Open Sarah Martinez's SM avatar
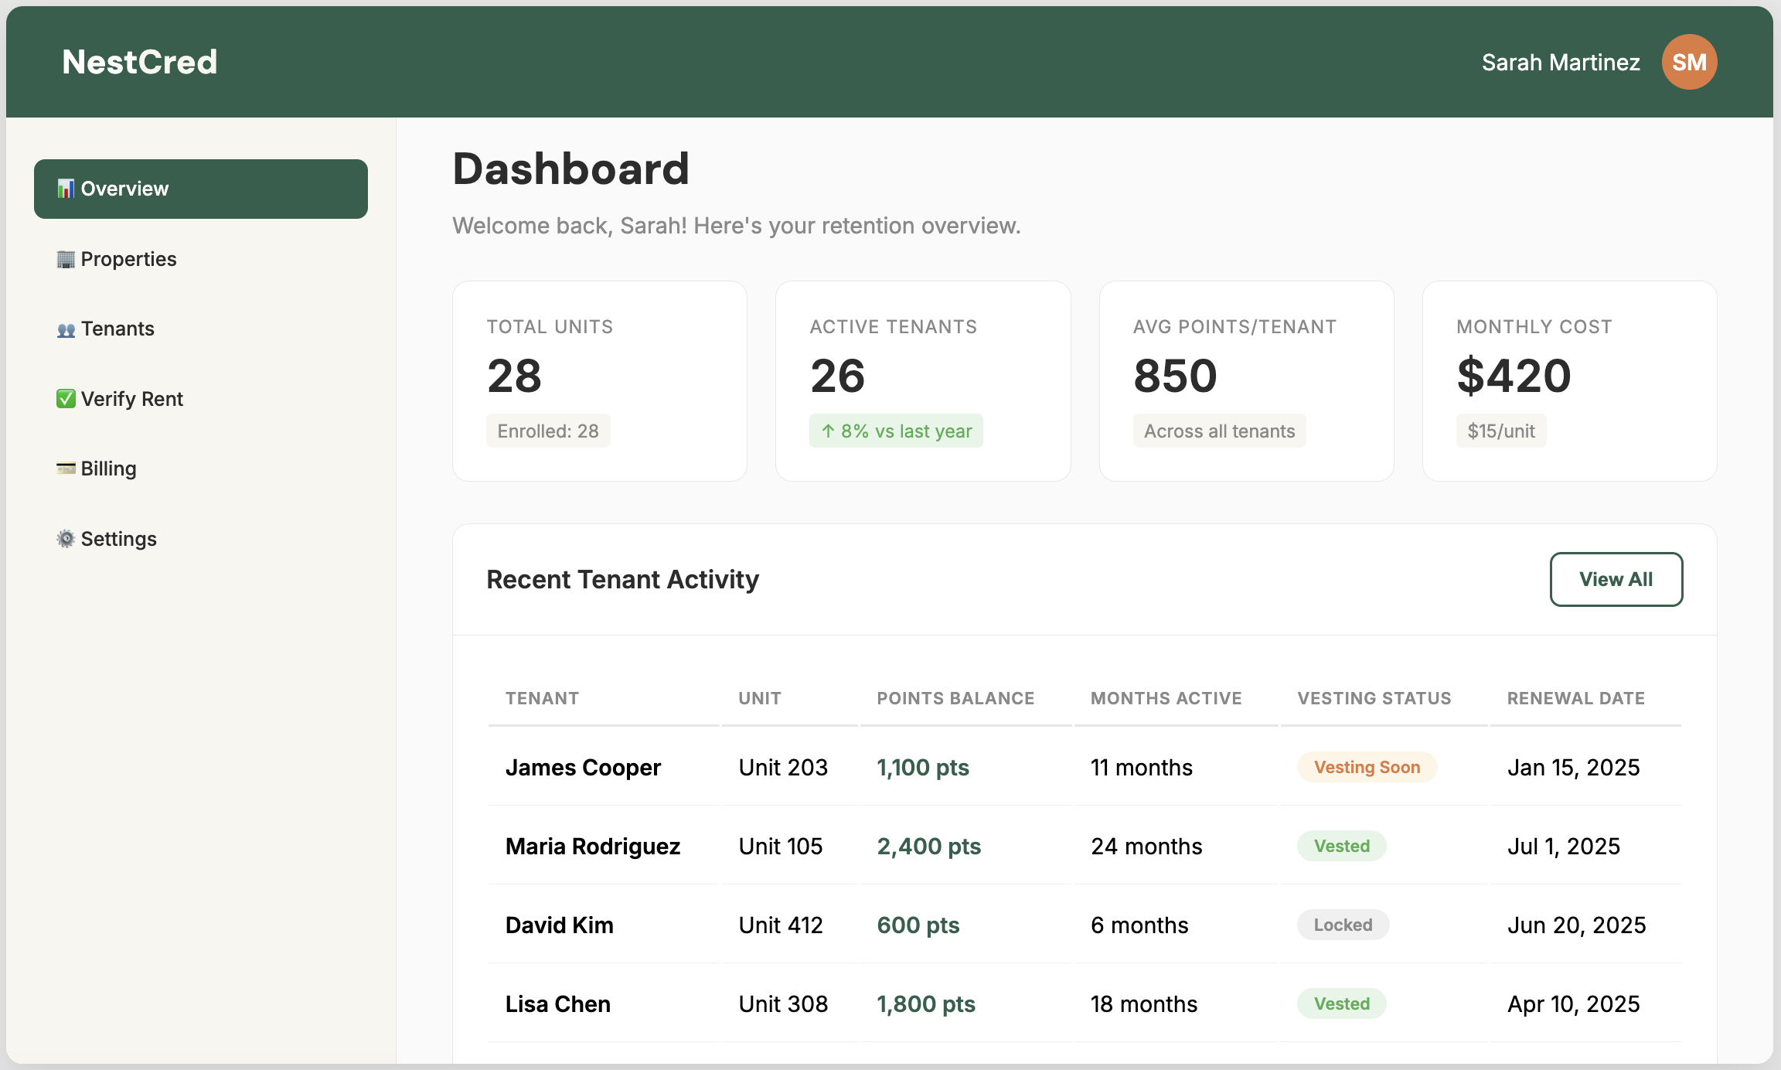The width and height of the screenshot is (1781, 1070). 1689,62
